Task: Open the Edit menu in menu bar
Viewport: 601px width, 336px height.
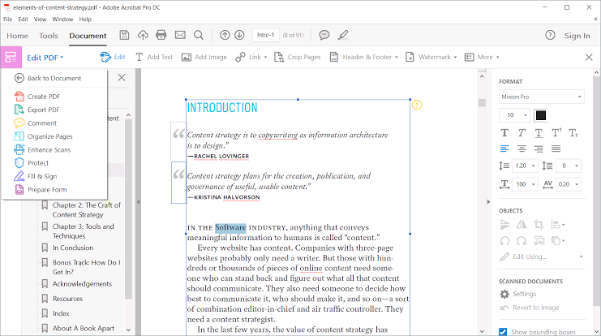Action: (23, 19)
